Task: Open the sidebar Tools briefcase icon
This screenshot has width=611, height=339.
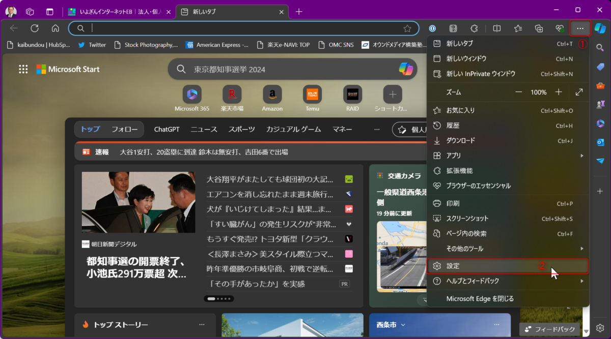Action: [600, 85]
